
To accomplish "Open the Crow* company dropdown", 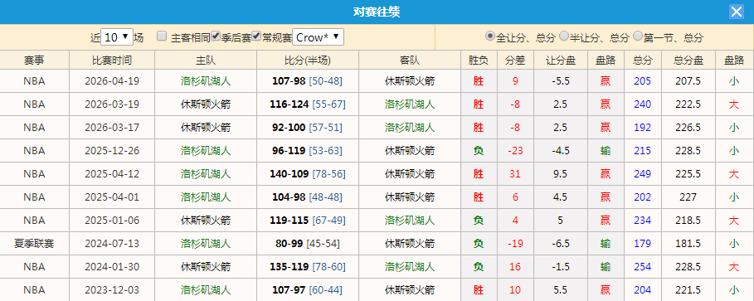I will tap(318, 37).
